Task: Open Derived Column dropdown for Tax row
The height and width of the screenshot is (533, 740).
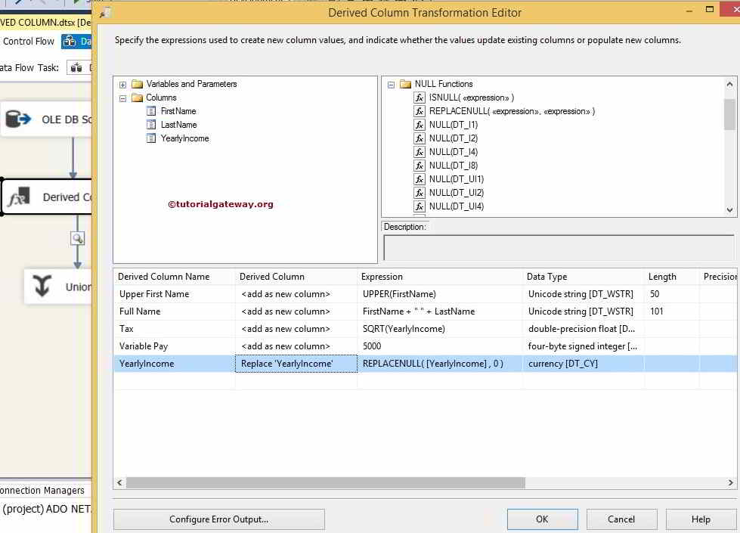Action: [296, 329]
